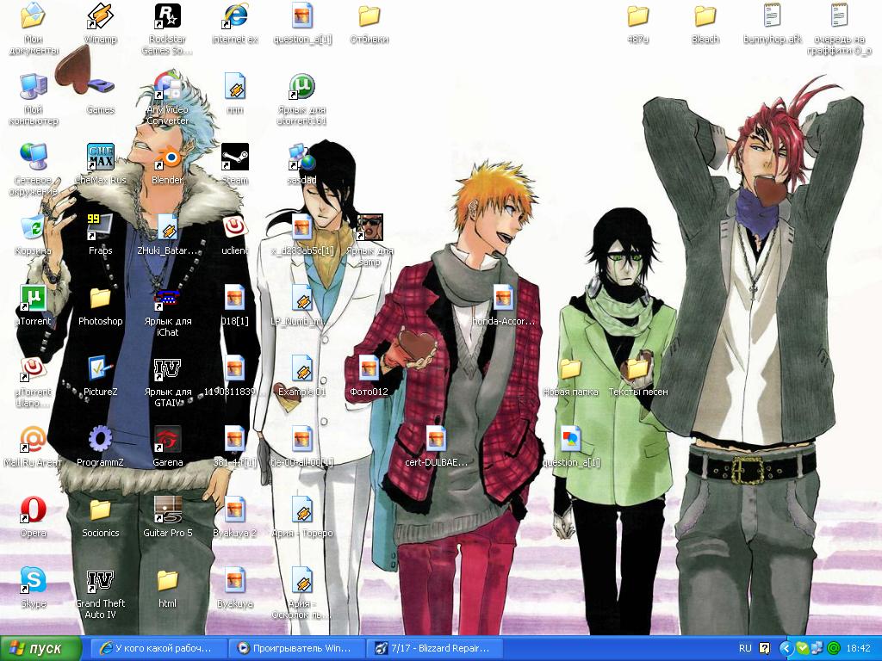The image size is (882, 661).
Task: Launch Grand Theft Auto IV icon
Action: (x=100, y=582)
